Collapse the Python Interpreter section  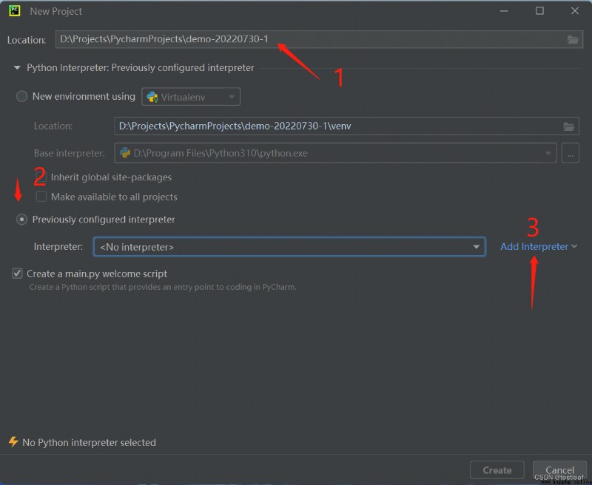[17, 68]
